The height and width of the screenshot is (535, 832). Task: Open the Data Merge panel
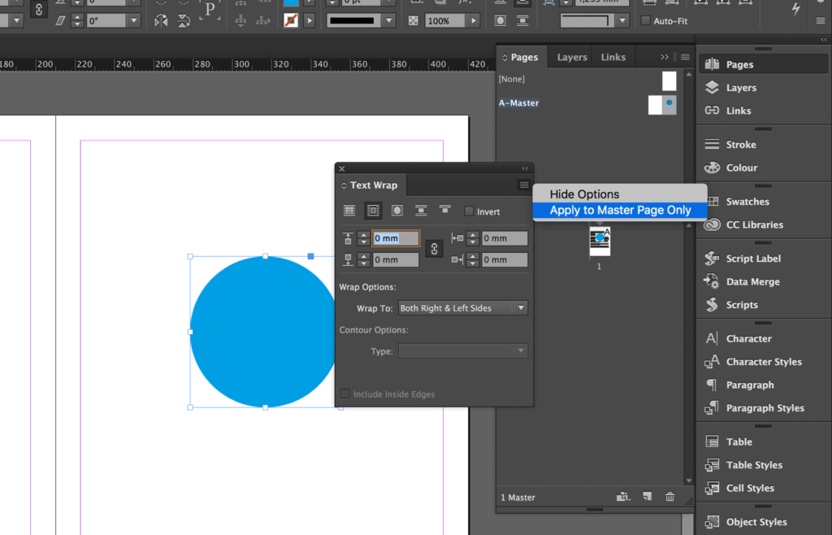[x=747, y=281]
